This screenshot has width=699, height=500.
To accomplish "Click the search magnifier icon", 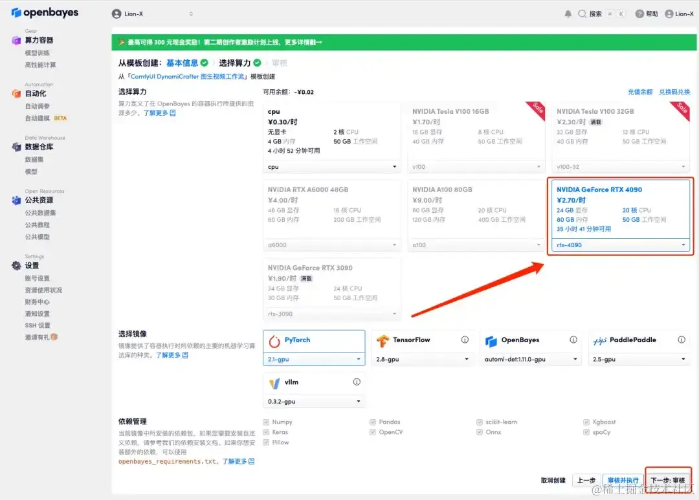I will click(x=582, y=14).
